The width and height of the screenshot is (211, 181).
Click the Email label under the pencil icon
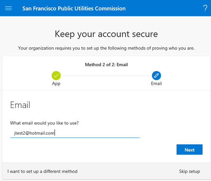coord(156,84)
